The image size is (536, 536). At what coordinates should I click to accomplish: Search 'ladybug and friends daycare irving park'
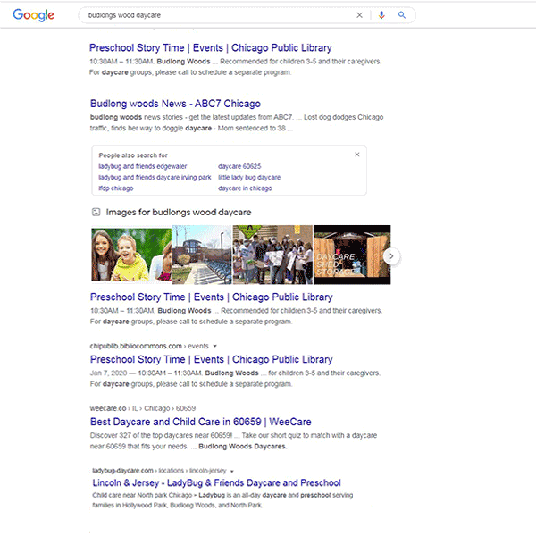pos(155,178)
